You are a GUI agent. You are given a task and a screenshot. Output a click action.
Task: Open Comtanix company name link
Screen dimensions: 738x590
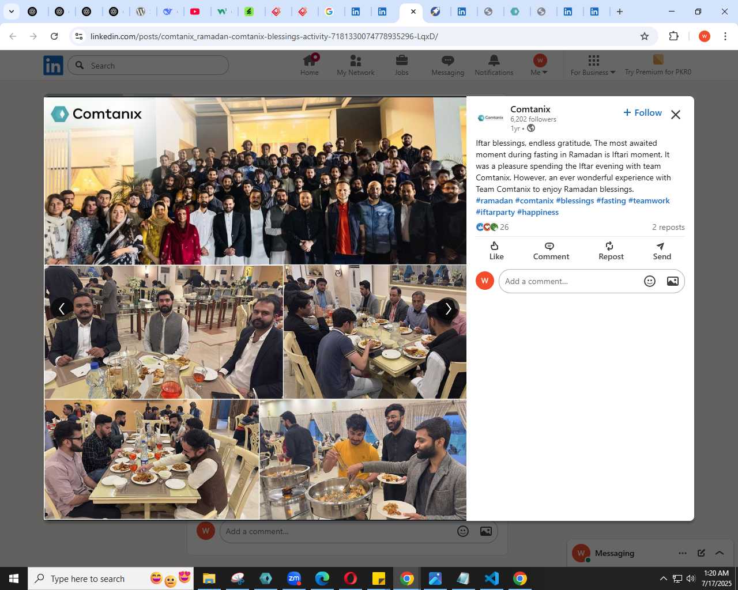pyautogui.click(x=530, y=109)
